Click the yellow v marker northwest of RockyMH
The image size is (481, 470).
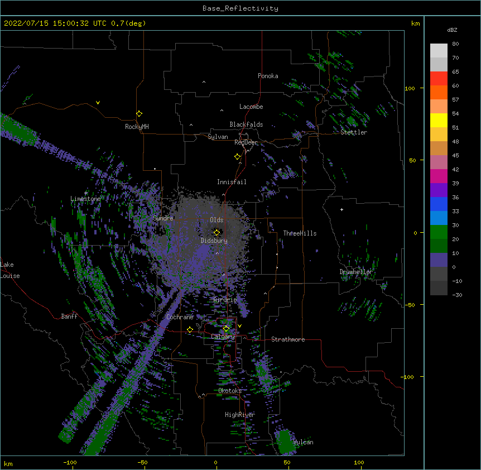(98, 103)
